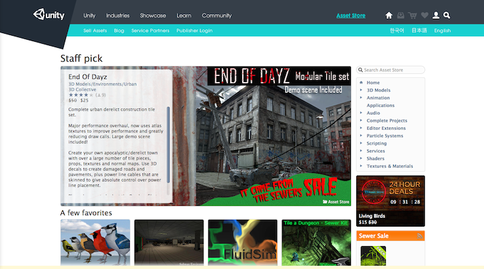Viewport: 484px width, 269px height.
Task: Select Home in category list
Action: pos(373,83)
